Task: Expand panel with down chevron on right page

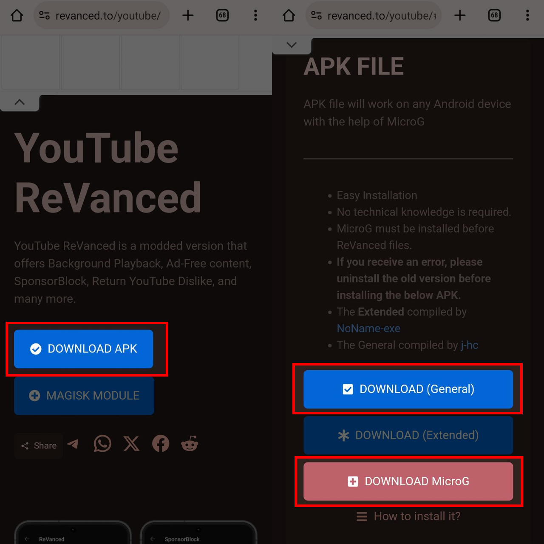Action: click(292, 45)
